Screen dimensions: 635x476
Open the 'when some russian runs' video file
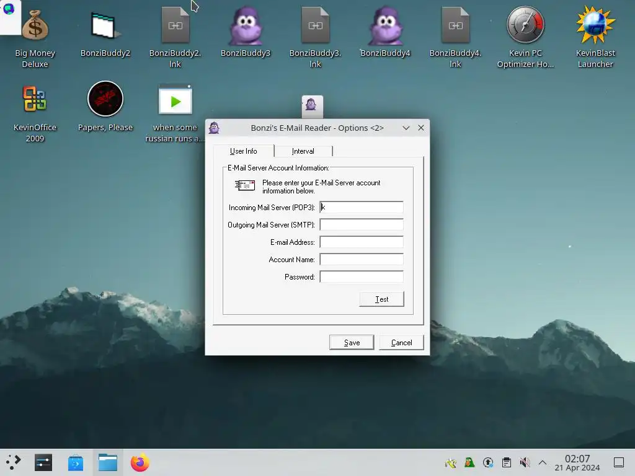[175, 100]
